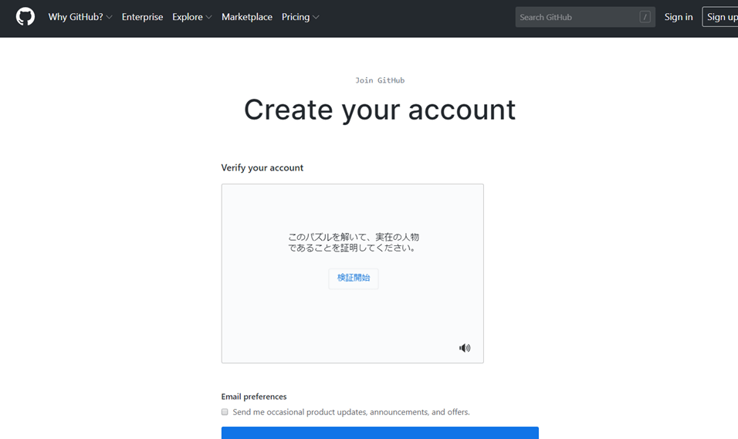Click the Sign up button
This screenshot has height=439, width=738.
tap(721, 17)
